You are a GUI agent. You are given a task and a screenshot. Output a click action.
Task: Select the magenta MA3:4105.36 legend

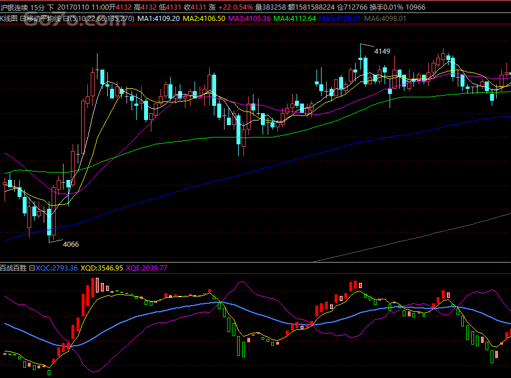point(250,19)
